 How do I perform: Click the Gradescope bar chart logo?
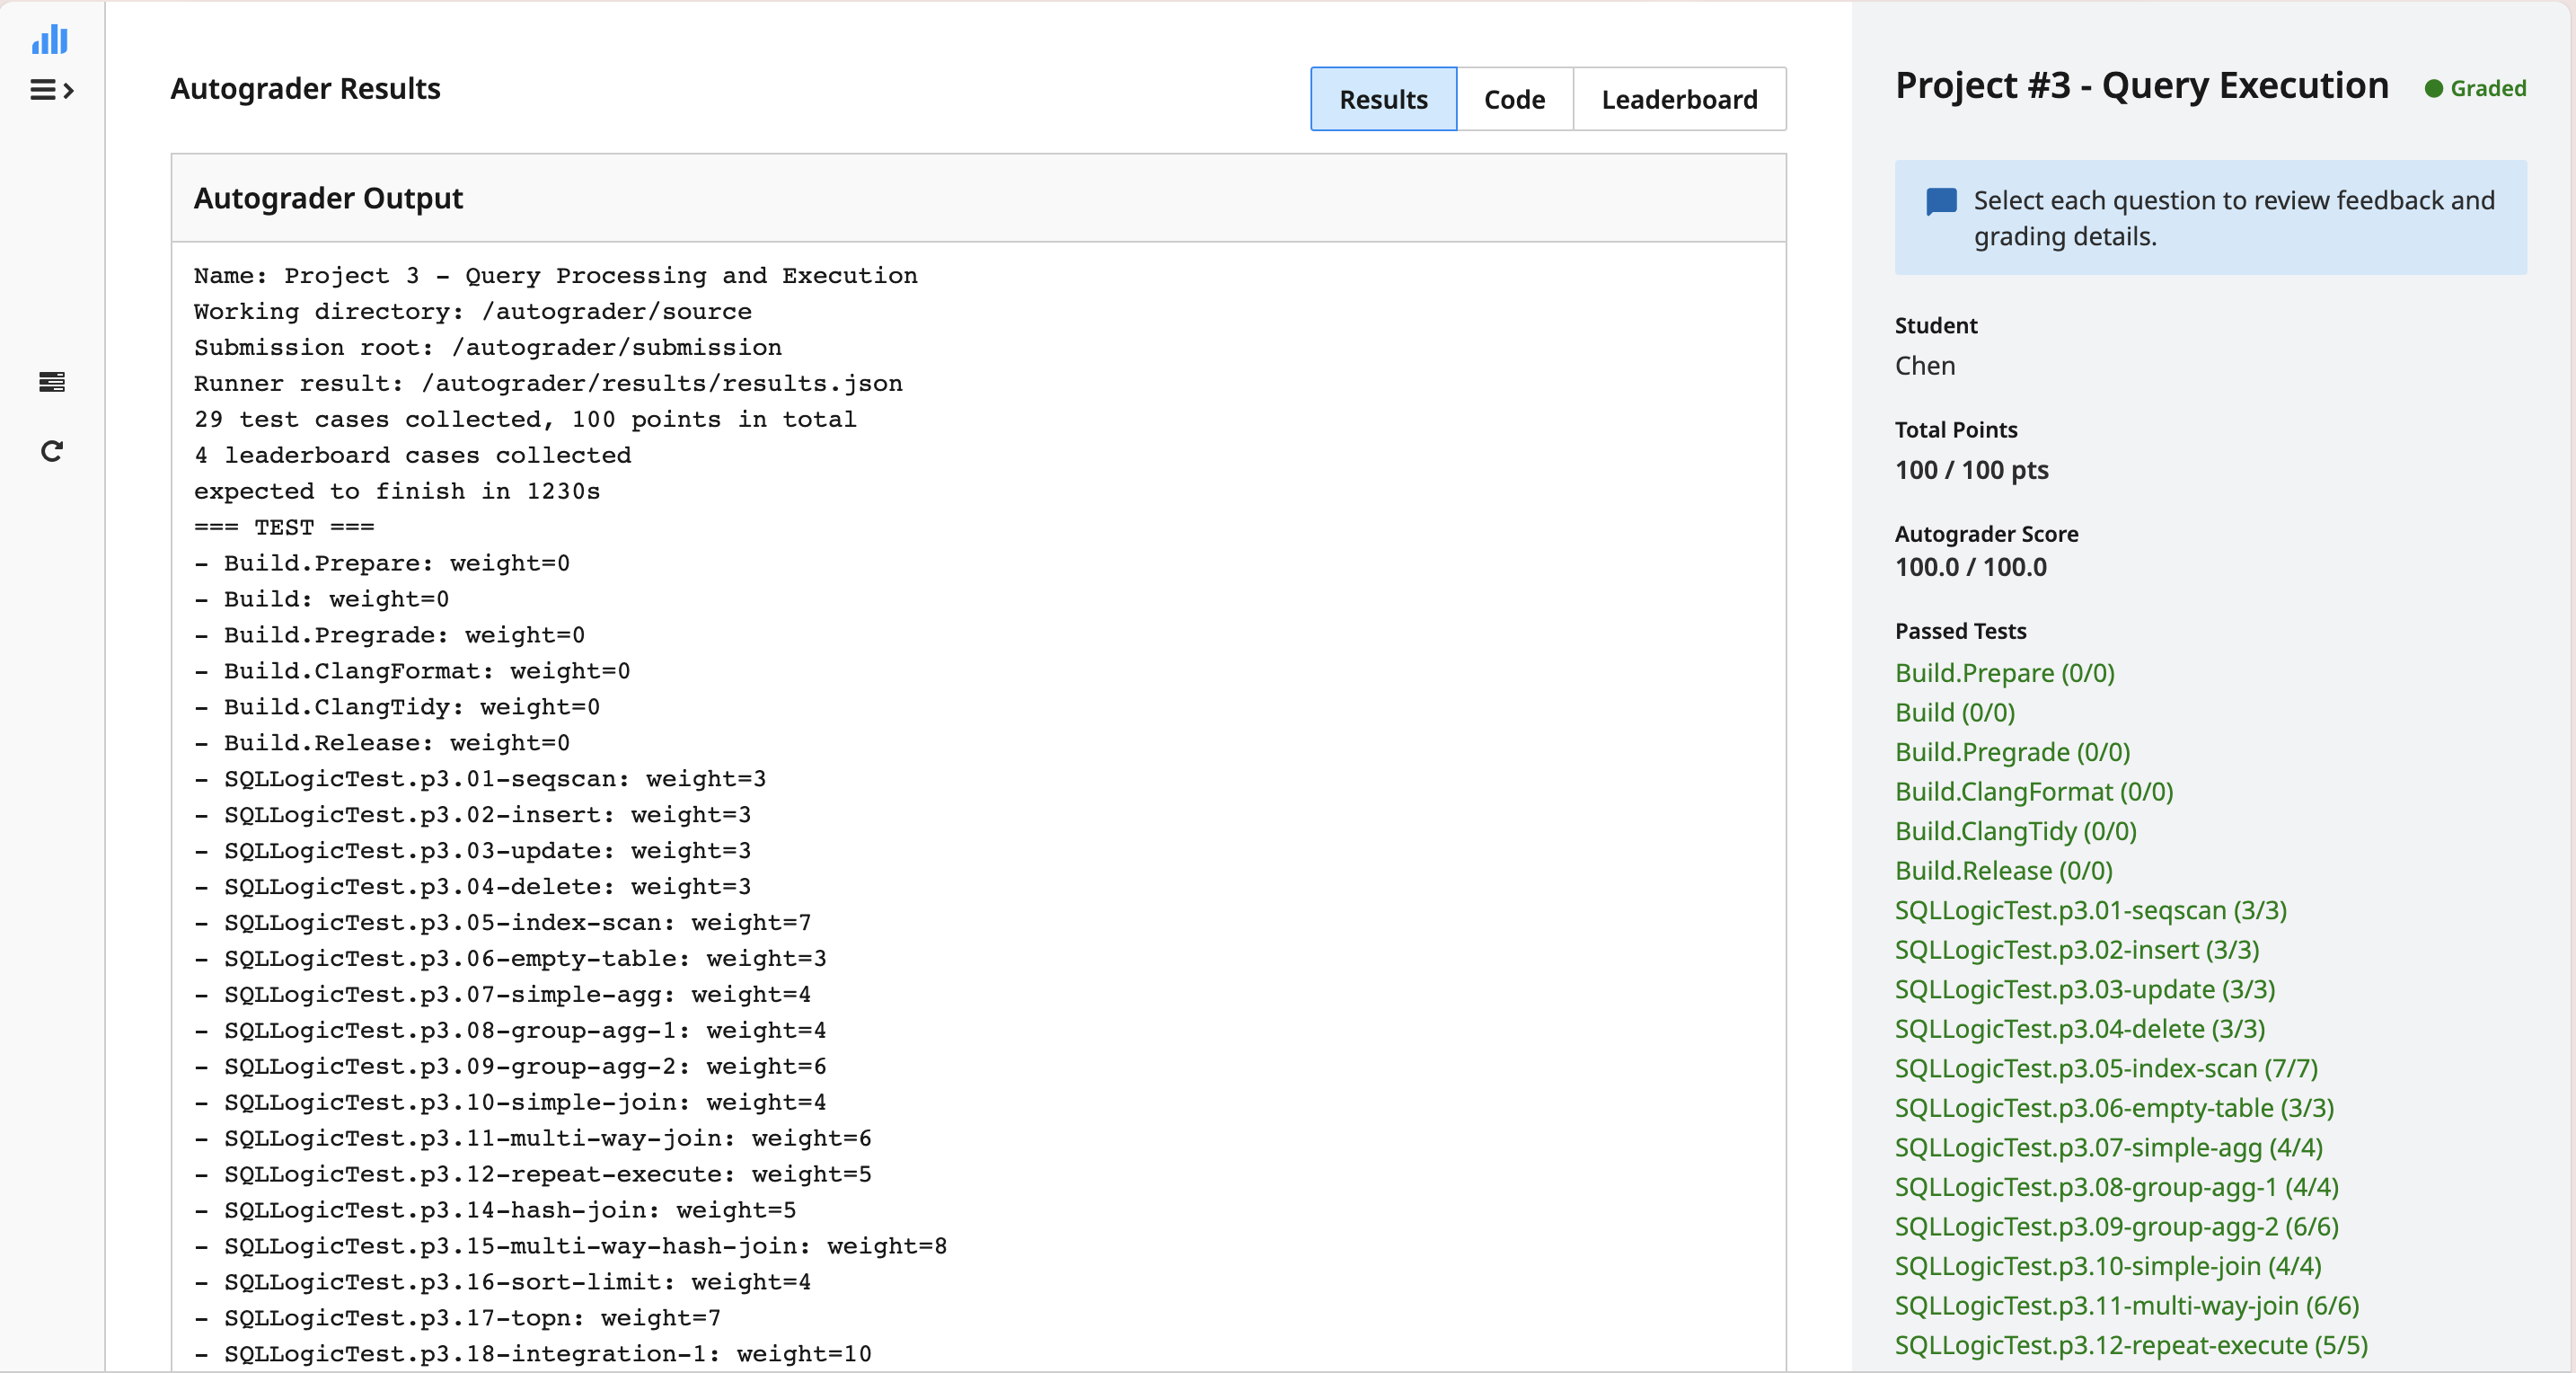point(50,39)
